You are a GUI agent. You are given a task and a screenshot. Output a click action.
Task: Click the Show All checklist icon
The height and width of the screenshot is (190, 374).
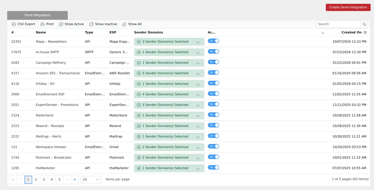coord(124,24)
